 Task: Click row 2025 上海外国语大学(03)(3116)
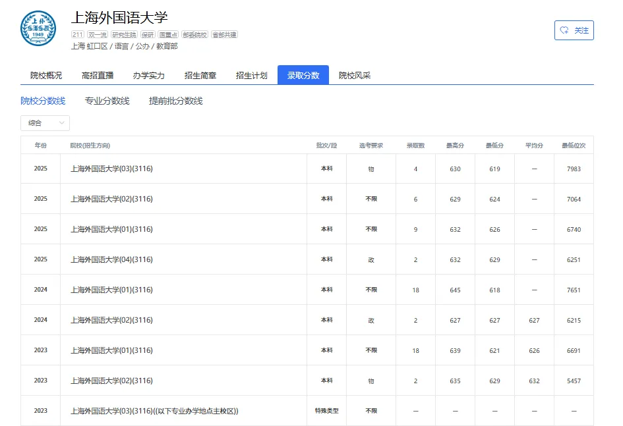click(307, 169)
